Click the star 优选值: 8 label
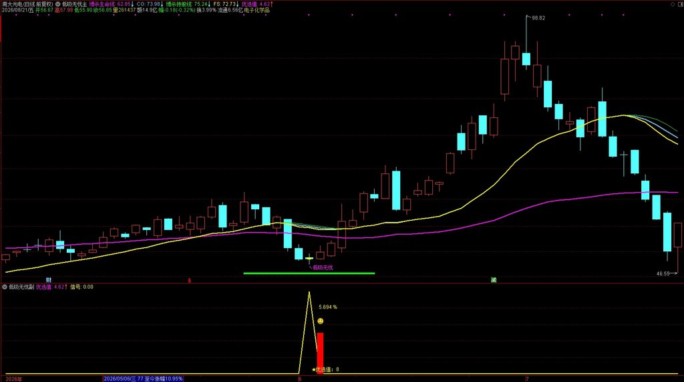The image size is (684, 382). click(325, 369)
